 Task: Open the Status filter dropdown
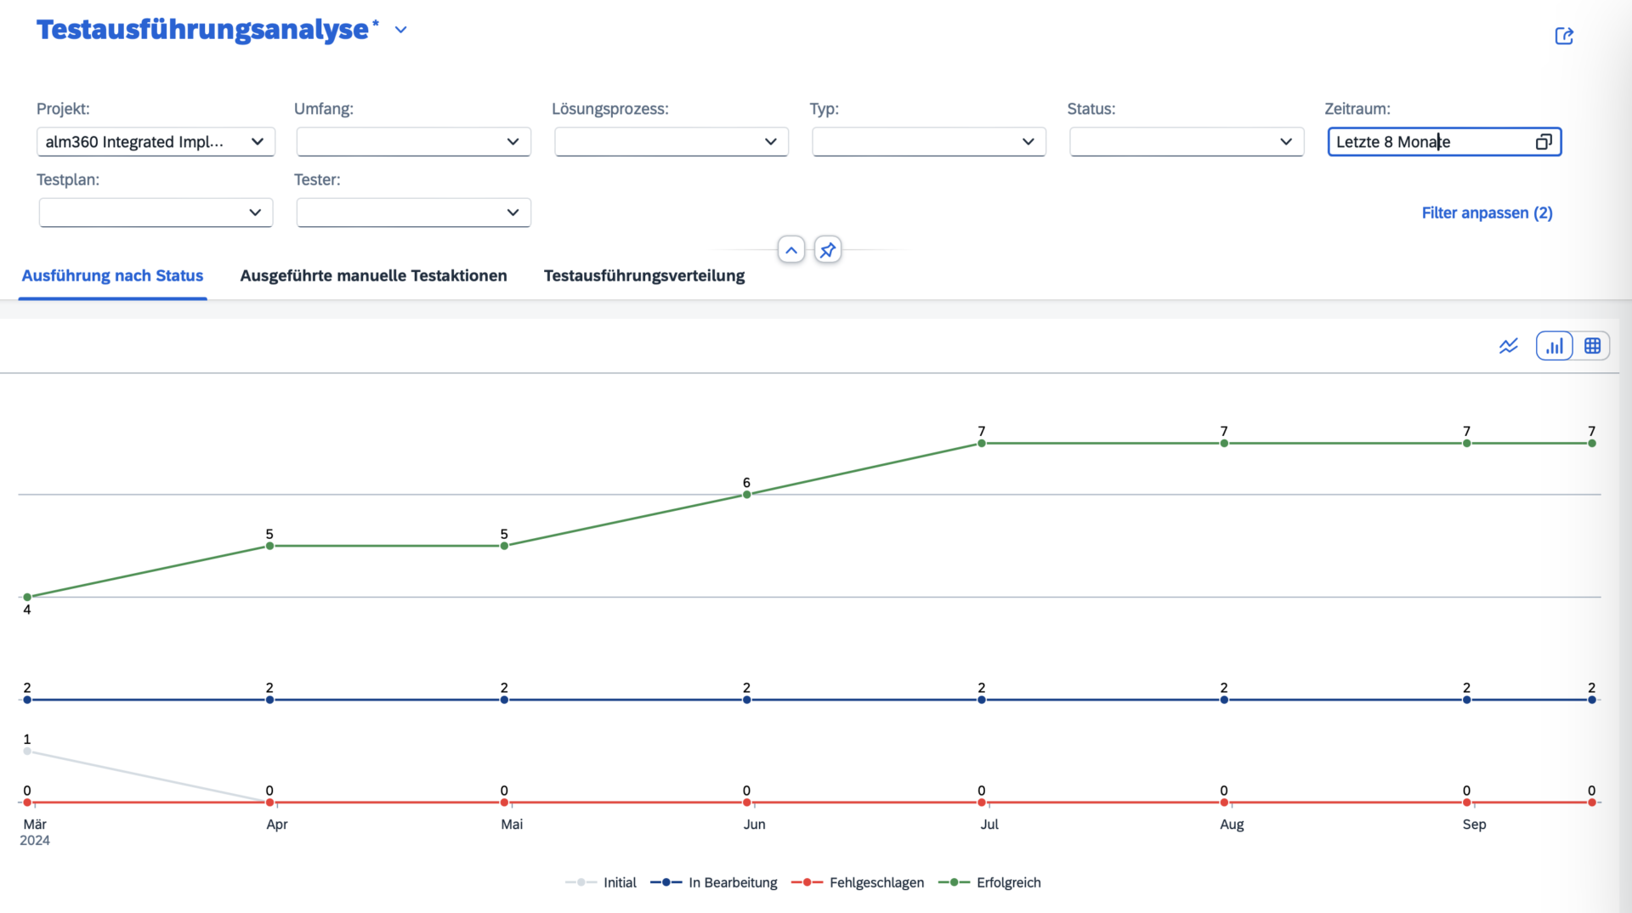(x=1285, y=142)
